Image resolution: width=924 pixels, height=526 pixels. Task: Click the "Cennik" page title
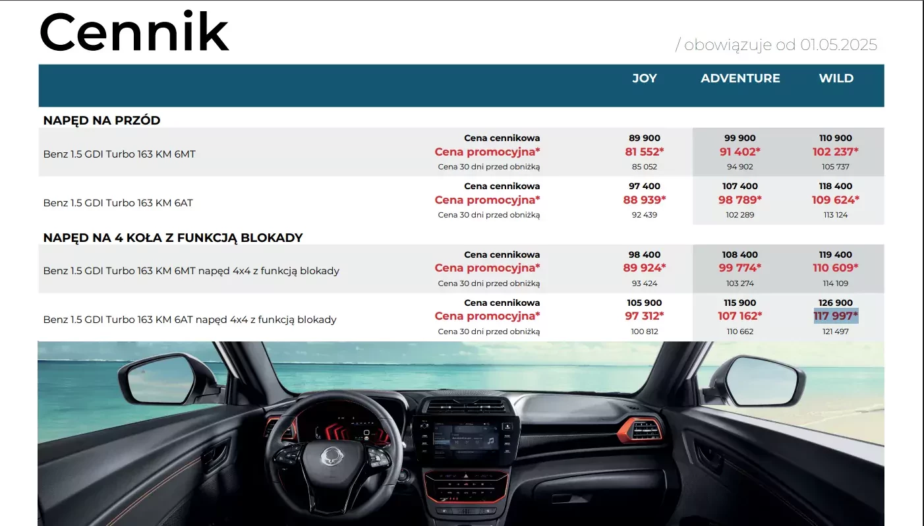coord(134,33)
